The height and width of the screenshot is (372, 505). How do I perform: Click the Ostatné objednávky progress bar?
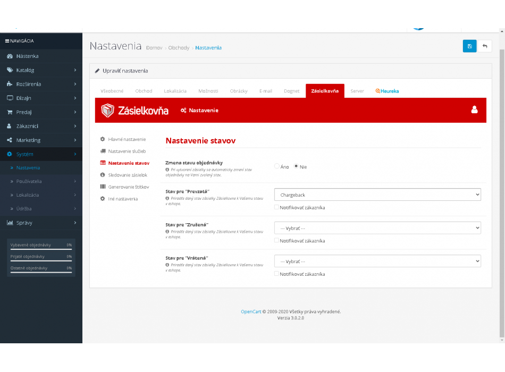(41, 272)
